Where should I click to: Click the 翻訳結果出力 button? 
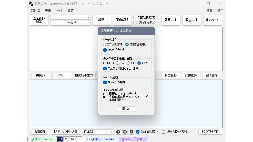coord(84,75)
